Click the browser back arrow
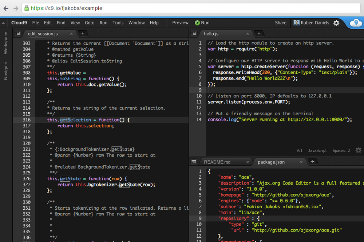The image size is (364, 242). coord(5,8)
